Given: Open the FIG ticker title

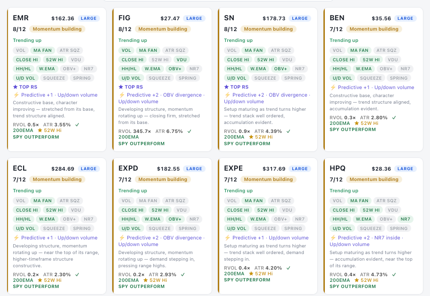Looking at the screenshot, I should [124, 18].
